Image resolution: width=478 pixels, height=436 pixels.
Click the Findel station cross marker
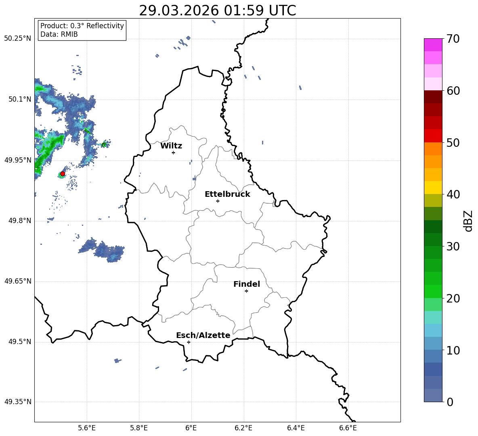pos(246,291)
